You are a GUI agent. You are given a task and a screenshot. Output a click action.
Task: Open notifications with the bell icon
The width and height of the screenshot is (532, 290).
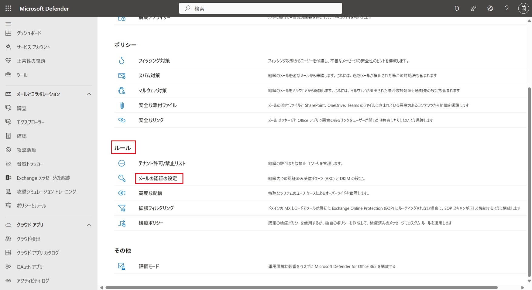click(457, 8)
